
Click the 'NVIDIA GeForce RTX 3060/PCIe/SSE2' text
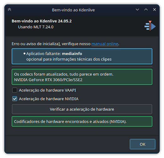48,80
